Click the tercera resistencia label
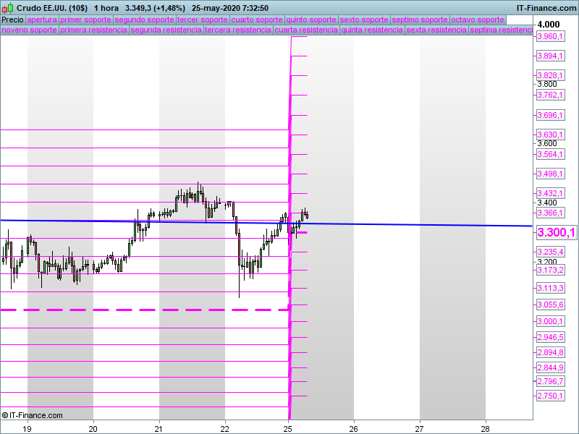This screenshot has width=579, height=434. (238, 30)
